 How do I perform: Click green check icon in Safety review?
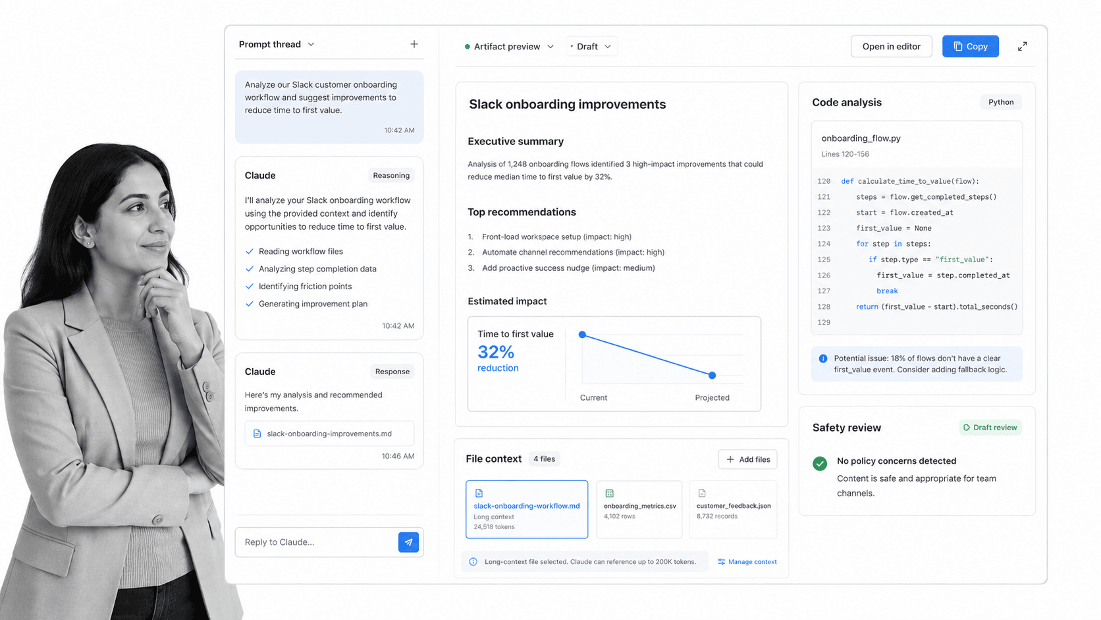(820, 464)
